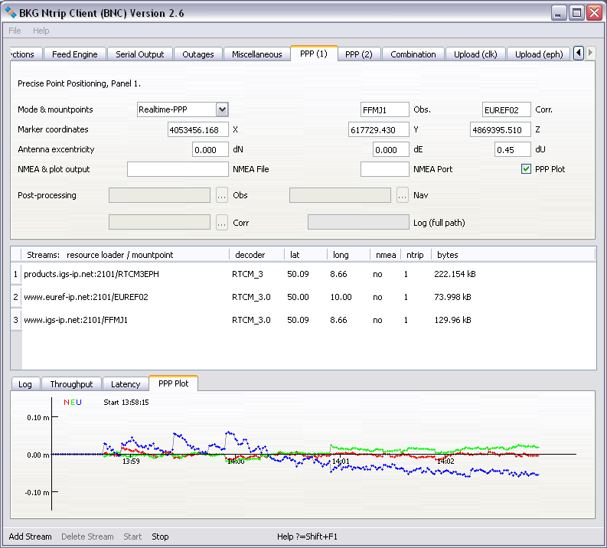This screenshot has height=548, width=607.
Task: Open the Help menu
Action: click(41, 31)
